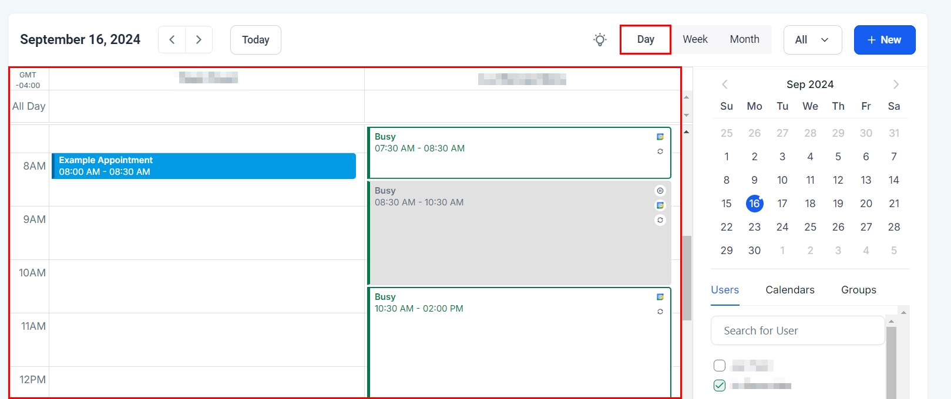Image resolution: width=951 pixels, height=399 pixels.
Task: Click the Today button
Action: (256, 40)
